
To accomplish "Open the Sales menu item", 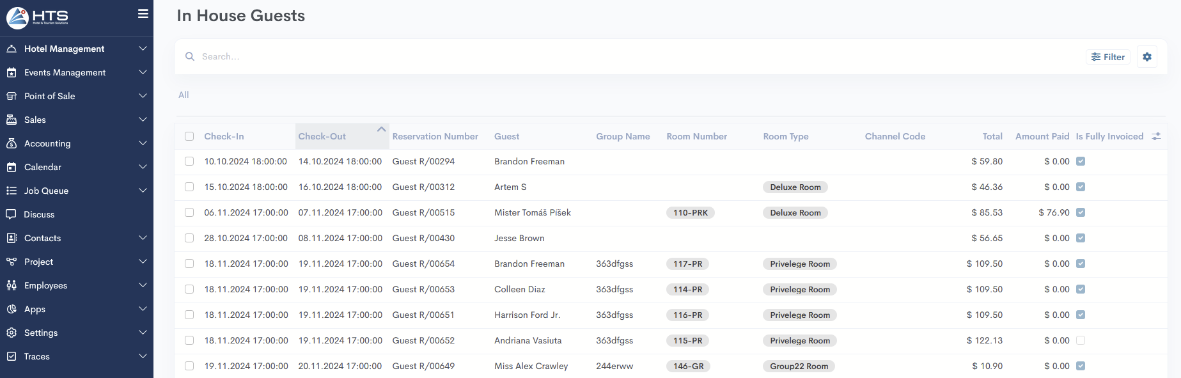I will (35, 120).
